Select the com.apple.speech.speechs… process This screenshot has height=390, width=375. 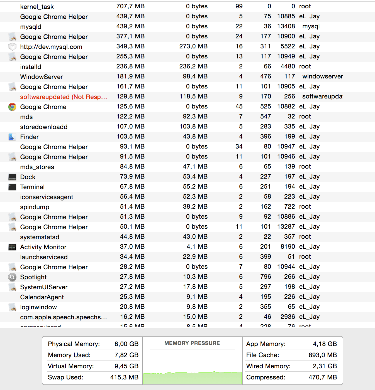pos(64,317)
